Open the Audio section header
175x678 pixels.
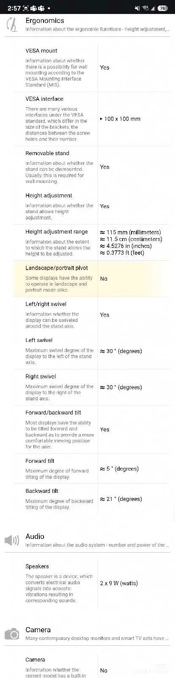[x=35, y=536]
